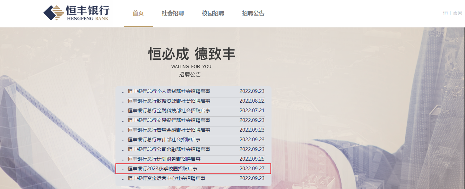Open 恒丰银行总行审计部社会招聘启事
Image resolution: width=465 pixels, height=189 pixels.
[164, 140]
